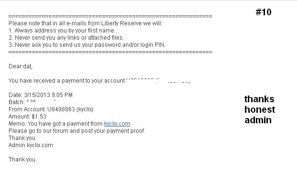Click the bold word "admin" on the right

tap(258, 120)
